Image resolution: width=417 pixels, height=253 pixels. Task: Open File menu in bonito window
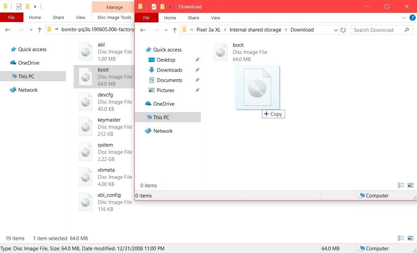coord(12,17)
